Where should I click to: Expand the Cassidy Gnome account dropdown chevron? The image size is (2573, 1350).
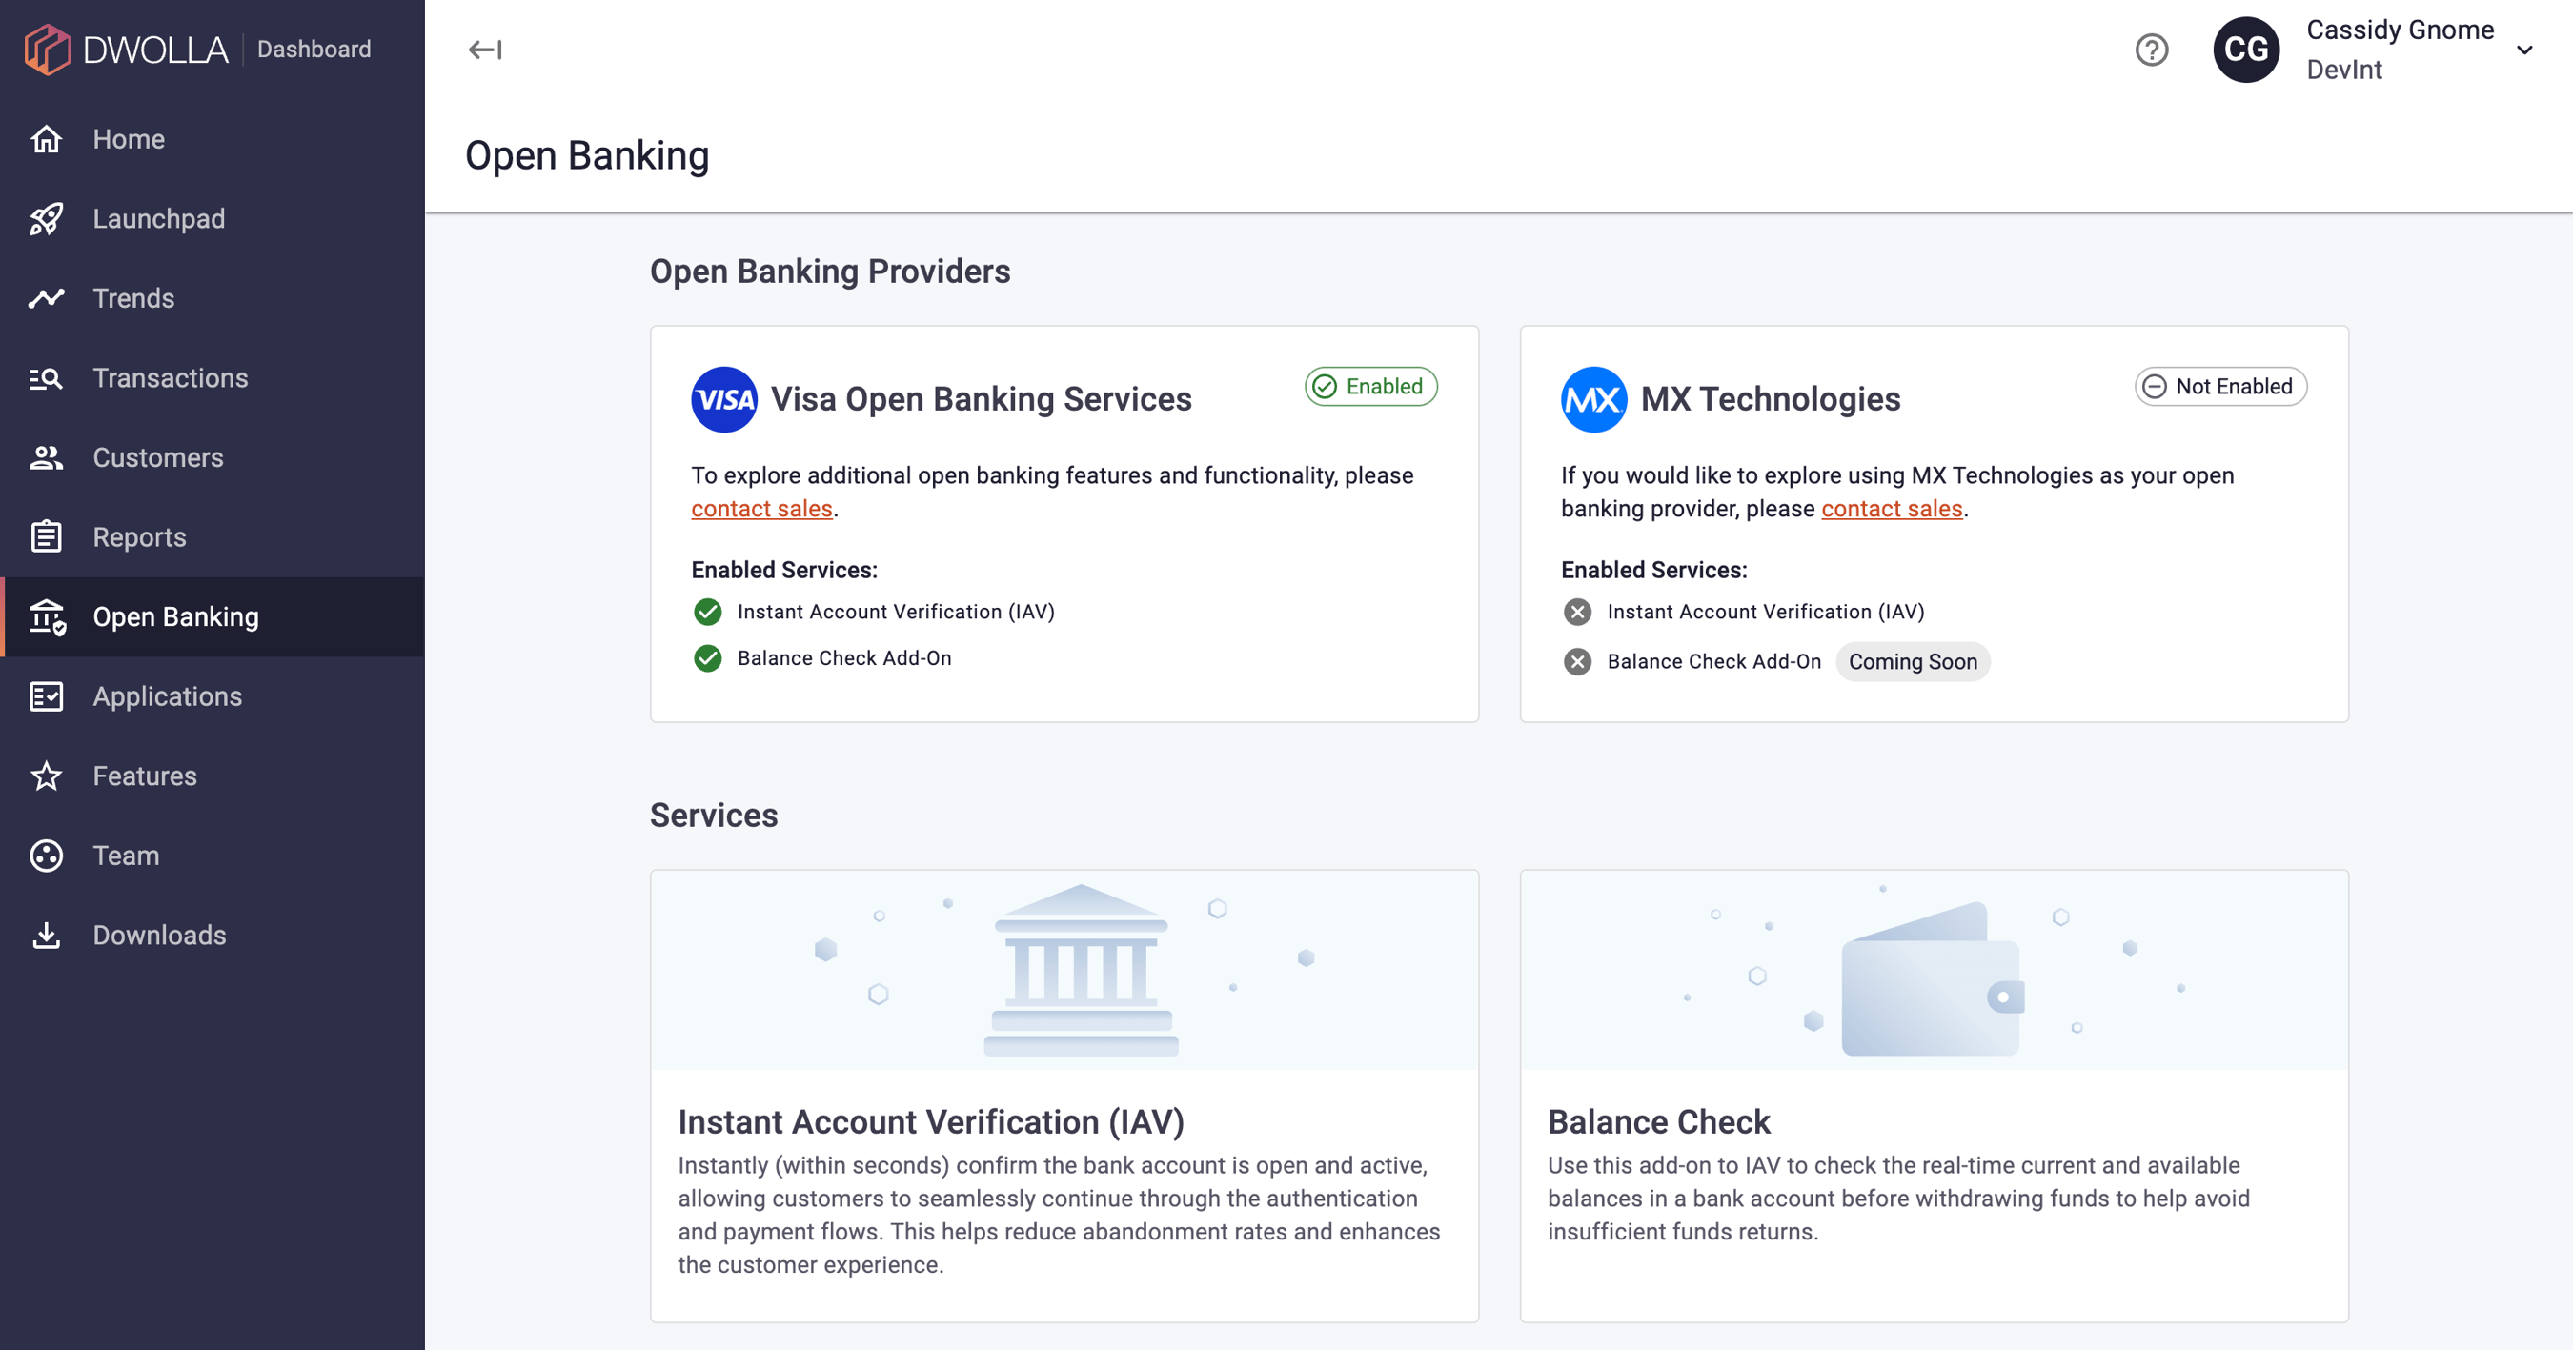2524,50
